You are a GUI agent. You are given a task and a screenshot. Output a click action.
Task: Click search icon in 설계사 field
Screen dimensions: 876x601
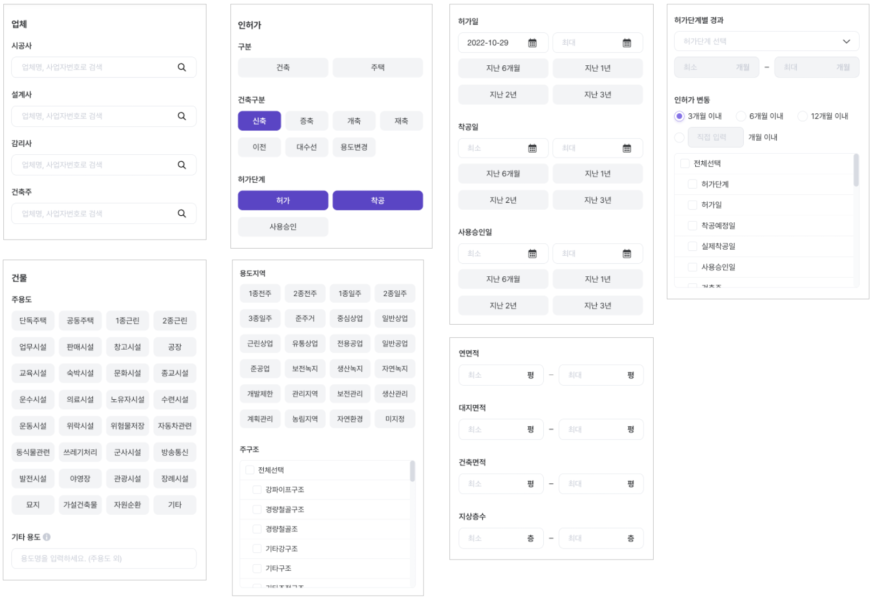tap(182, 116)
